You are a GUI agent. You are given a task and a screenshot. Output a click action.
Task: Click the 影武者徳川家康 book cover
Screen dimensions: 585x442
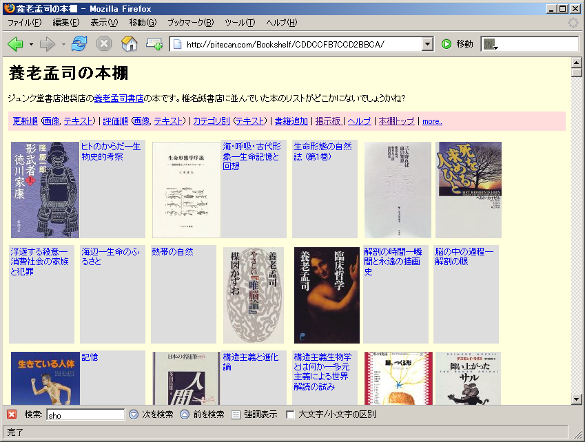[x=45, y=190]
